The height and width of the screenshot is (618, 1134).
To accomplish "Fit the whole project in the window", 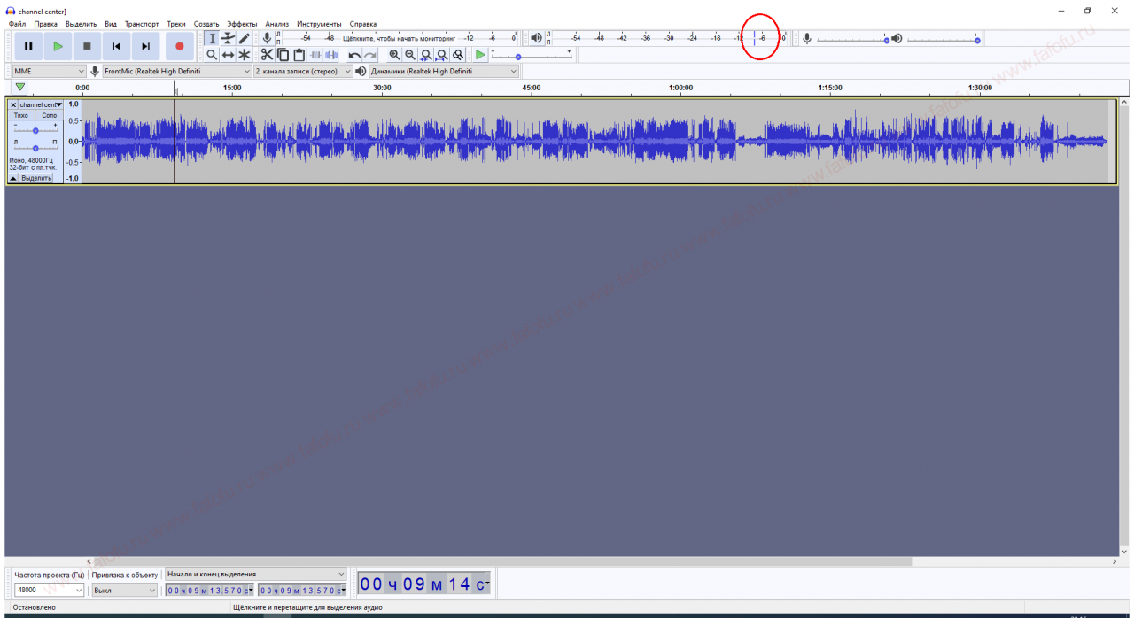I will click(442, 55).
